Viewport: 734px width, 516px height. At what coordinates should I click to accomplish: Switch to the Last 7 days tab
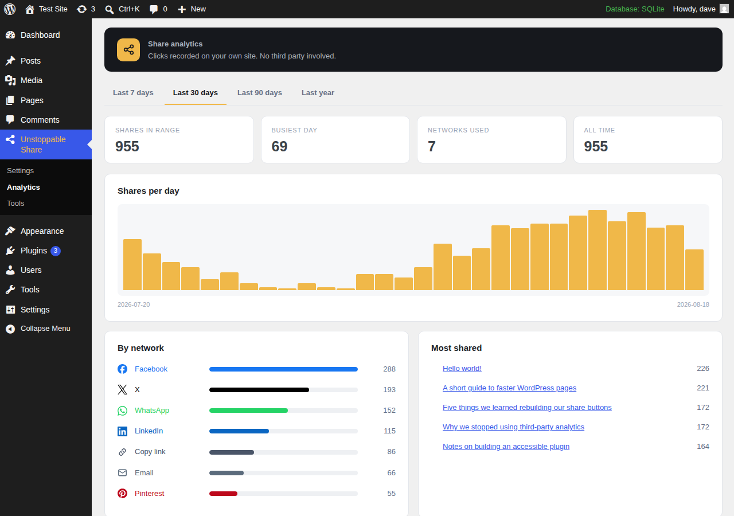click(x=133, y=93)
